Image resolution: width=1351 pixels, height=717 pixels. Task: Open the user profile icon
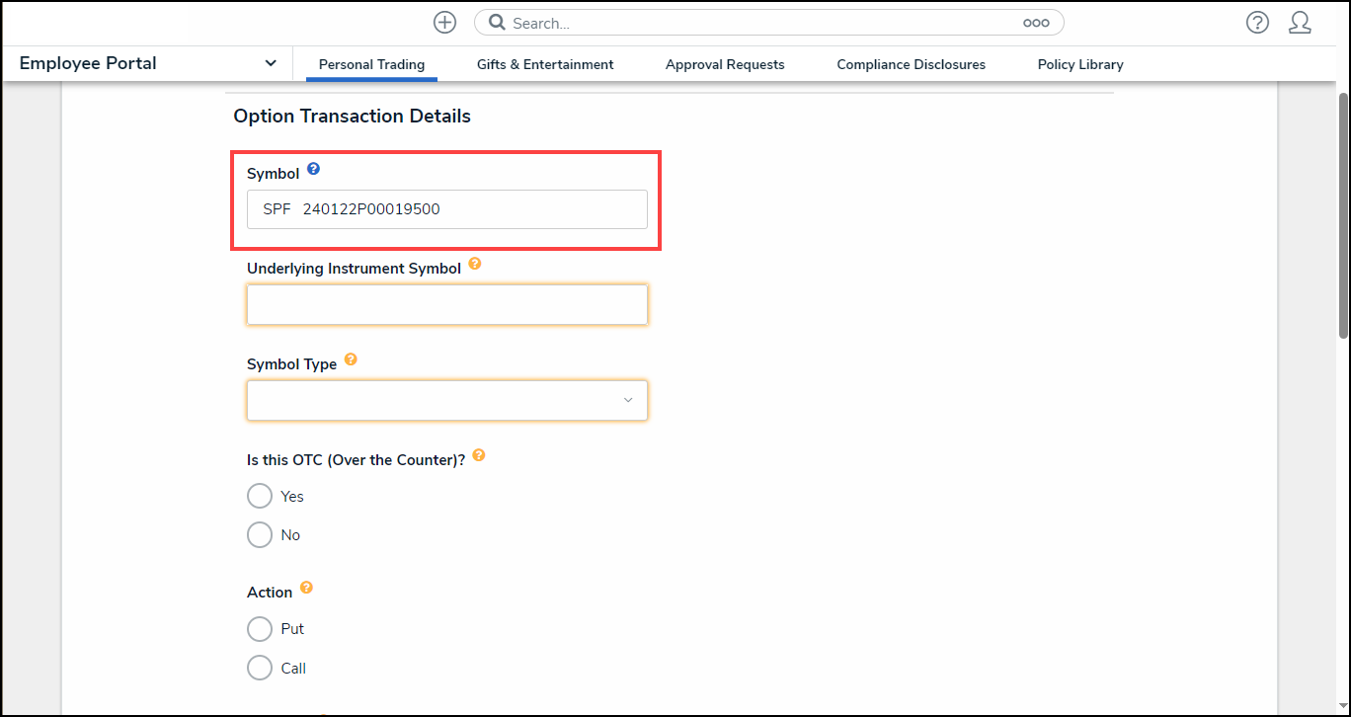point(1300,23)
